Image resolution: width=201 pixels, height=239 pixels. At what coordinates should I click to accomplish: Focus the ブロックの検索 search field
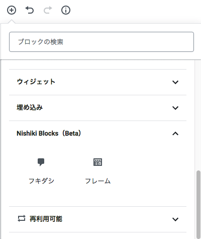(102, 42)
